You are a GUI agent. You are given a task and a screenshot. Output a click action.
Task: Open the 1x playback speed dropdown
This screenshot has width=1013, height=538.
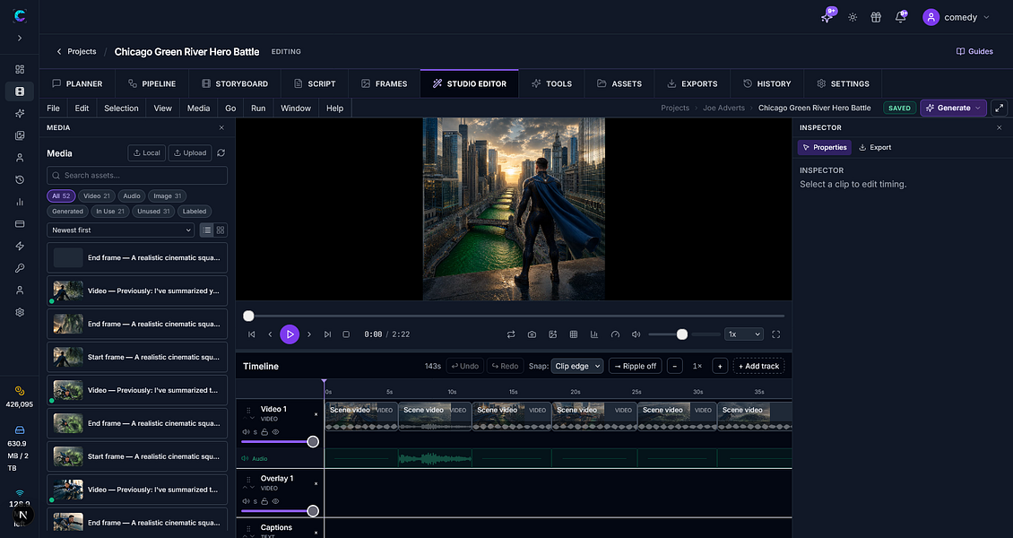coord(744,334)
